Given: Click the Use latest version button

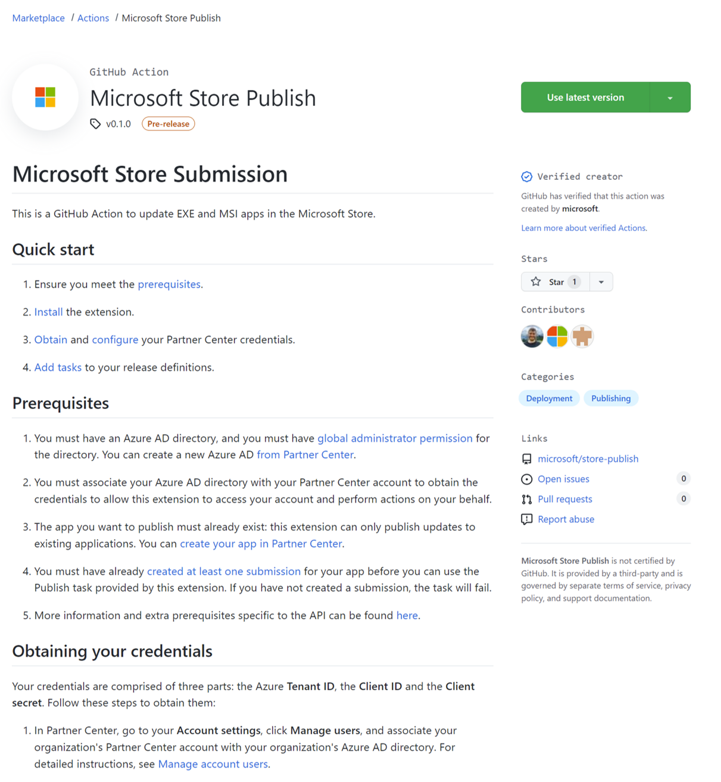Looking at the screenshot, I should (585, 98).
